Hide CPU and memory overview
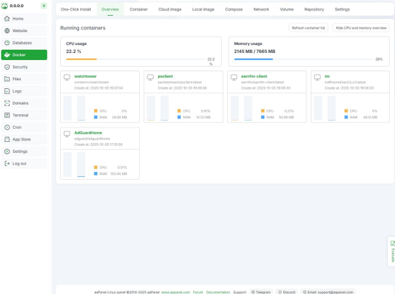Screen dimensions: 395x294 361,28
